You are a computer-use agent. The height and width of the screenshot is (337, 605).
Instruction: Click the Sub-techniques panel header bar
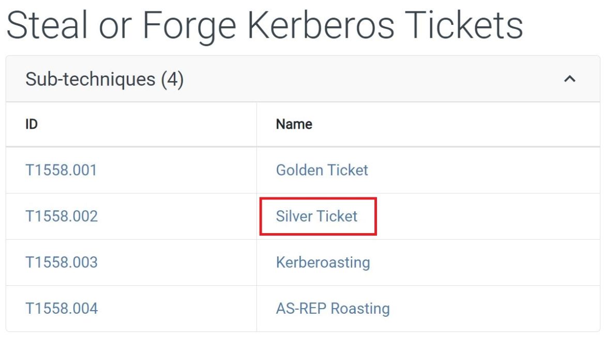click(303, 79)
